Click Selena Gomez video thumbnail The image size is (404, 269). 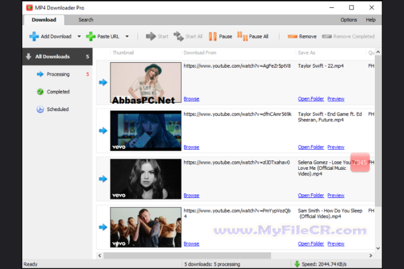(x=145, y=179)
